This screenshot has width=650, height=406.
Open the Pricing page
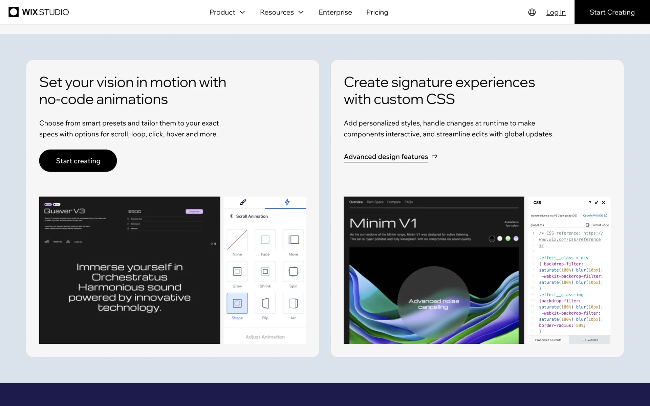point(377,12)
